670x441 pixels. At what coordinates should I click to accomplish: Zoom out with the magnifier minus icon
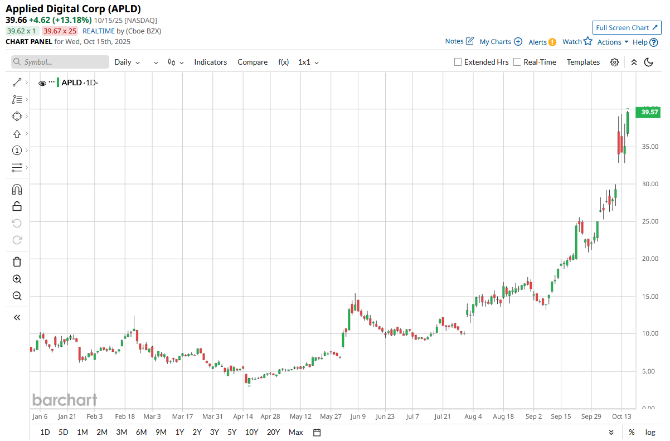click(x=17, y=296)
